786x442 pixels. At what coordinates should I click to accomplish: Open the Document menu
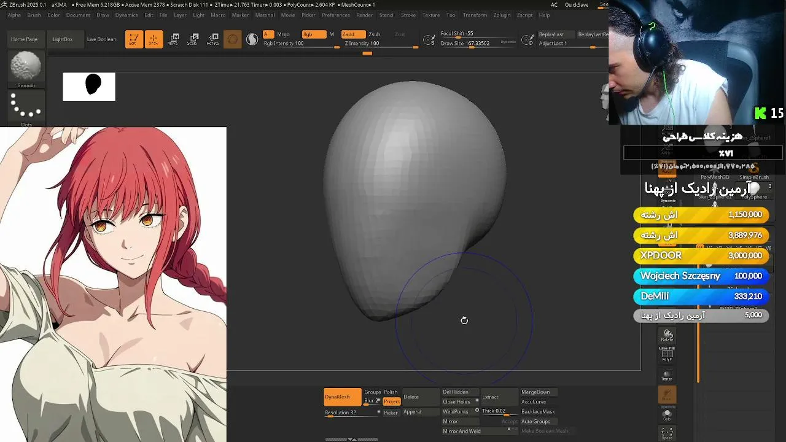78,15
